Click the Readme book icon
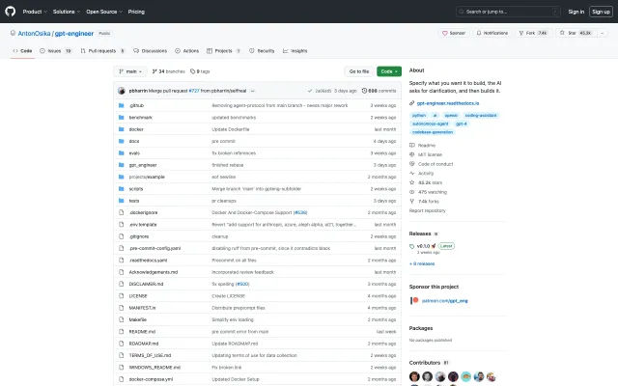The image size is (618, 386). click(412, 146)
